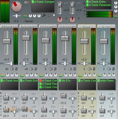Click the Bass volume readout +2.0
Image resolution: width=118 pixels, height=119 pixels.
coord(45,60)
